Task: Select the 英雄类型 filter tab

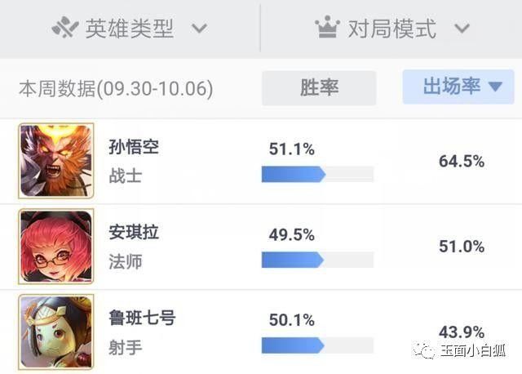Action: 130,29
